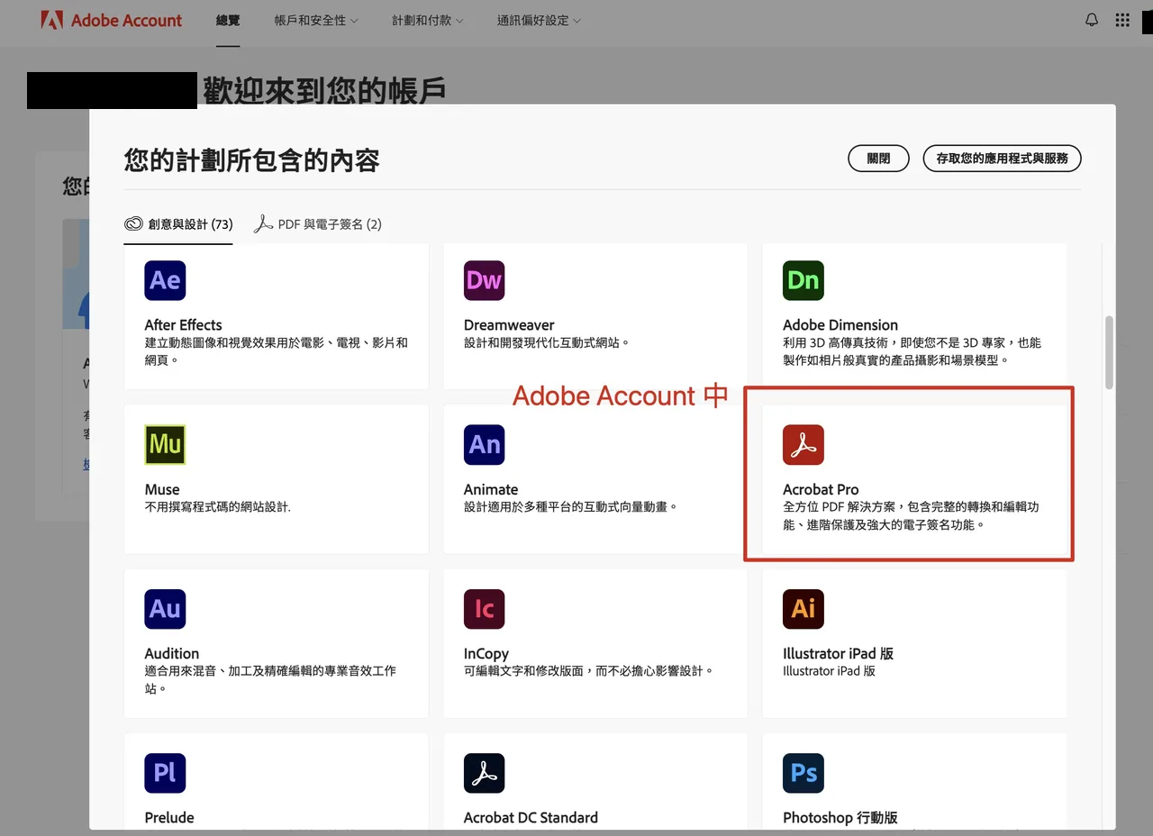Click the Adobe Account logo
Screen dimensions: 1153x836
[112, 20]
